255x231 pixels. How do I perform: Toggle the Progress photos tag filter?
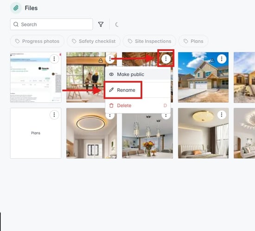pyautogui.click(x=37, y=41)
